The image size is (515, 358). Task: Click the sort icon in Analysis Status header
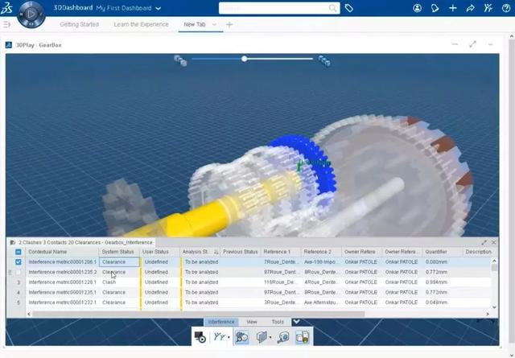pyautogui.click(x=216, y=252)
